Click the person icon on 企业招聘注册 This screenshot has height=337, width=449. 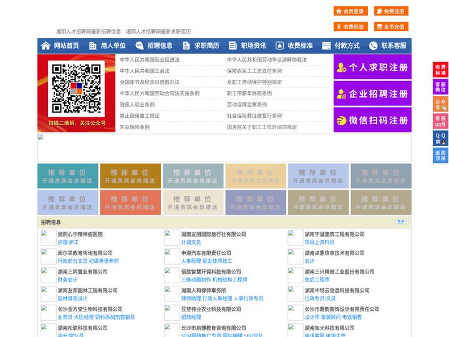(341, 94)
